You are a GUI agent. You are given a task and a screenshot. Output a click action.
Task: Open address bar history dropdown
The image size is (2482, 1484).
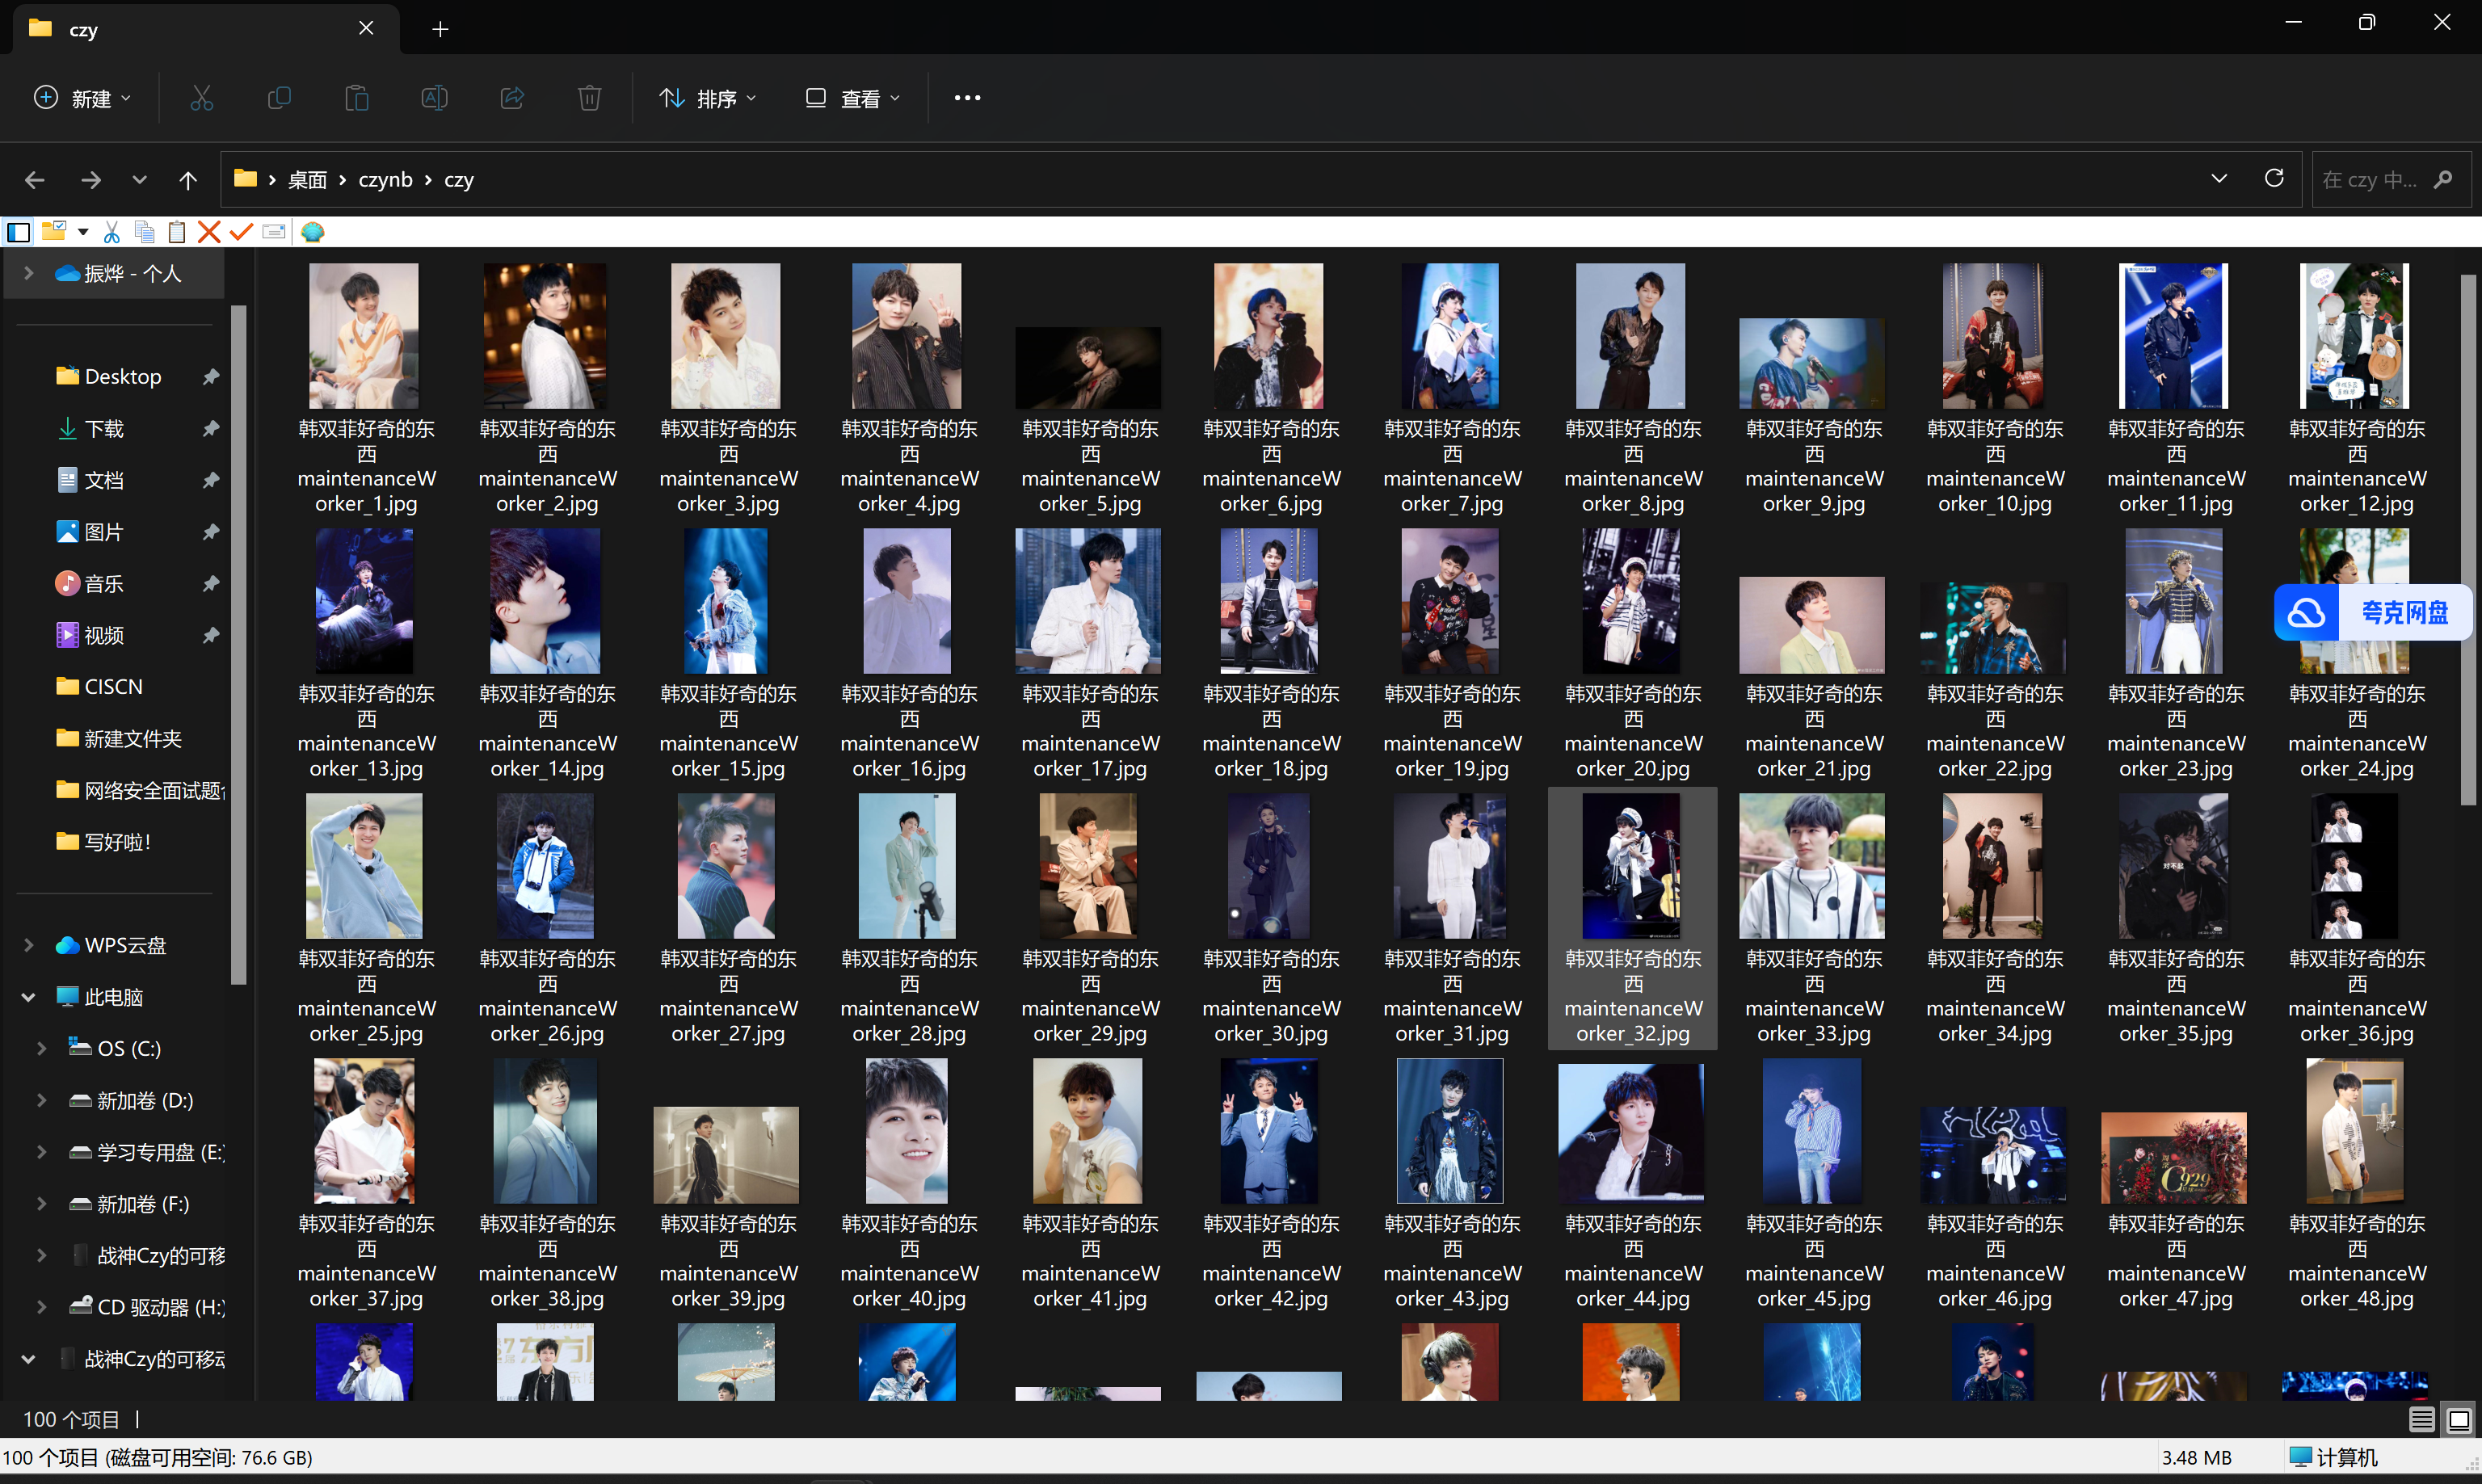[2219, 179]
